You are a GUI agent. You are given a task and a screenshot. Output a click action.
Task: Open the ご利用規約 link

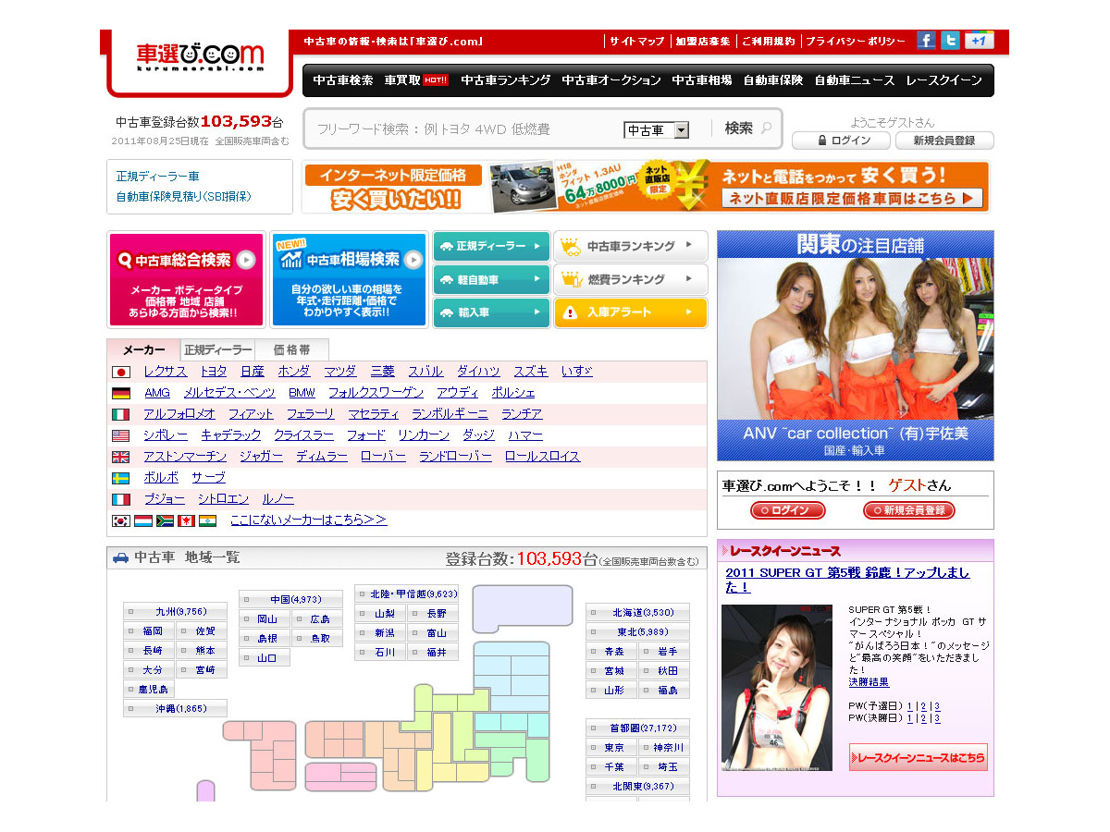pos(768,42)
